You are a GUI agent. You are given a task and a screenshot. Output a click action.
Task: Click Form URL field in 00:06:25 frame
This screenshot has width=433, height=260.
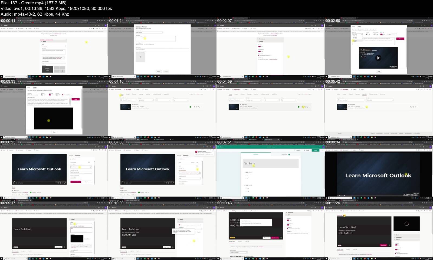click(81, 167)
